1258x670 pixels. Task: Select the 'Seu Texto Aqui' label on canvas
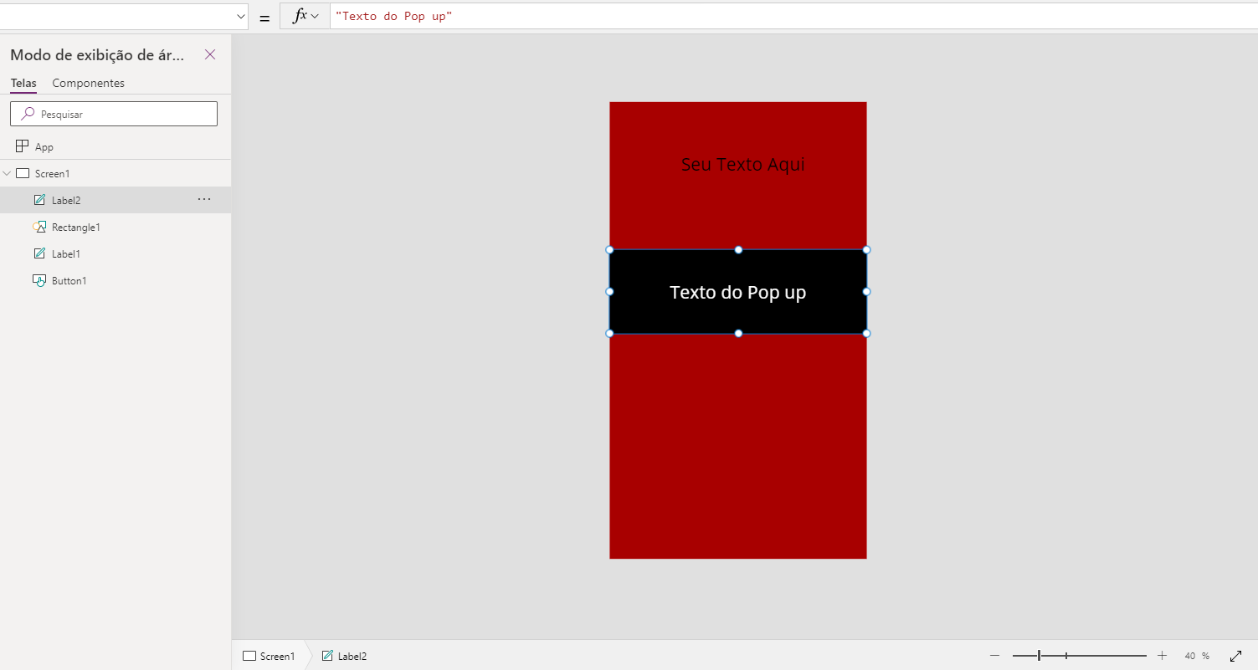click(x=743, y=165)
